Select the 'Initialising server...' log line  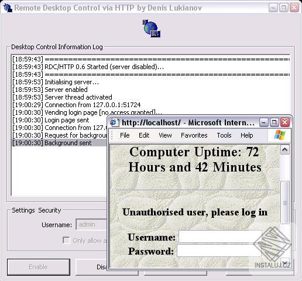coord(56,82)
